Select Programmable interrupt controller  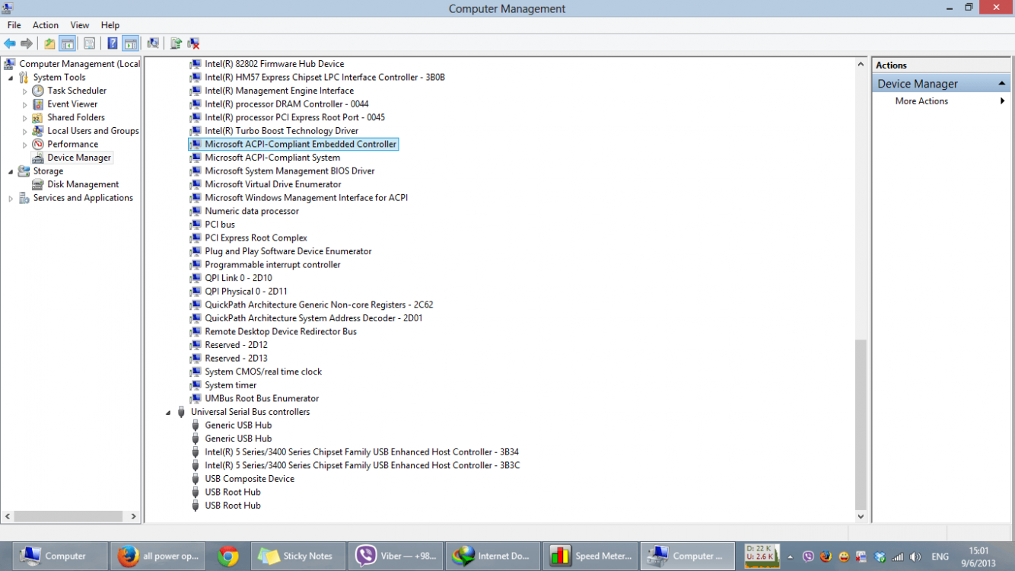tap(272, 264)
